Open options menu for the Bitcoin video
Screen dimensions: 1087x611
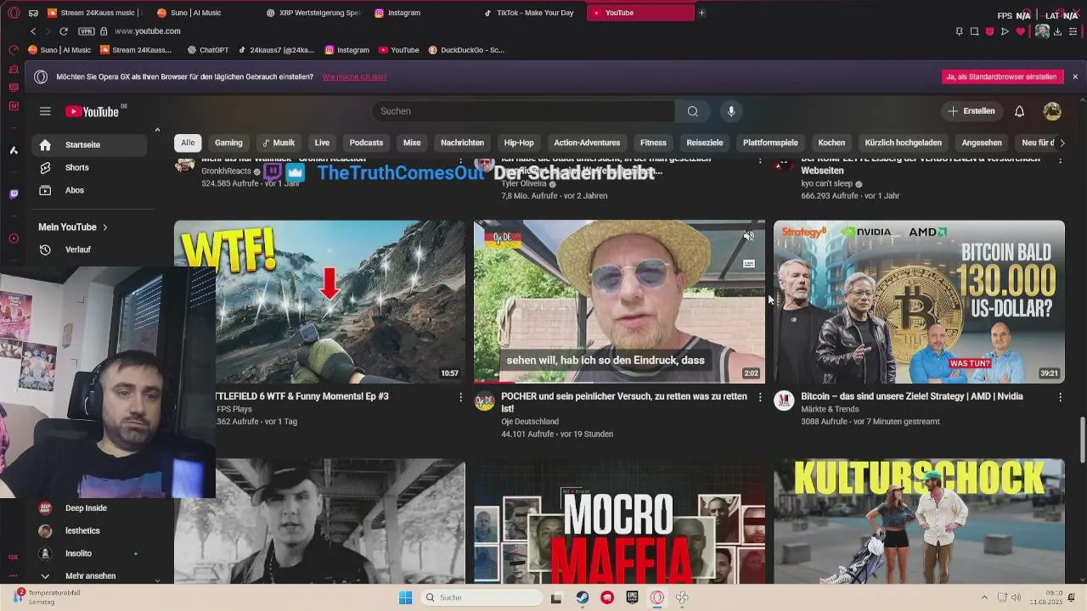[x=1060, y=397]
